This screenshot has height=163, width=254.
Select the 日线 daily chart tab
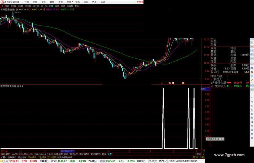(51, 6)
